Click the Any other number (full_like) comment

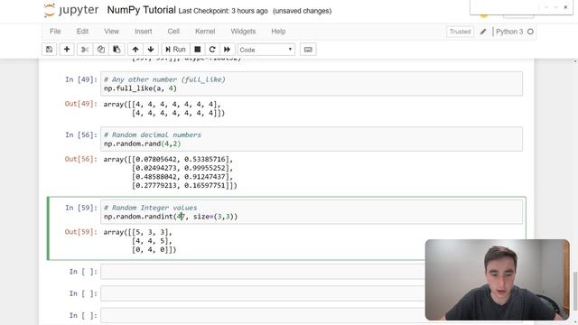pyautogui.click(x=164, y=79)
